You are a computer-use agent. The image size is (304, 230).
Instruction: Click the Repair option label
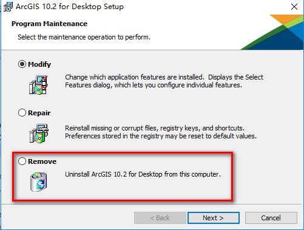pos(39,113)
